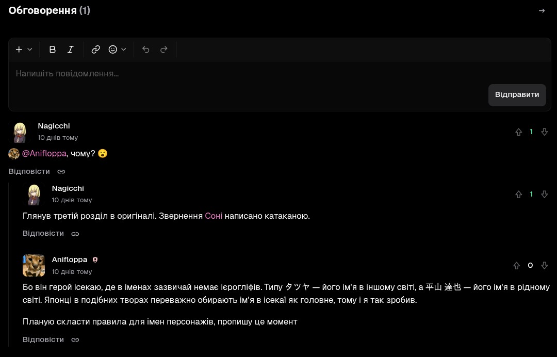The height and width of the screenshot is (357, 557).
Task: Expand the plus insert dropdown chevron
Action: click(x=30, y=50)
